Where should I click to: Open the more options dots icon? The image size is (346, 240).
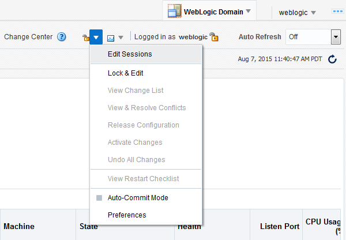point(338,12)
